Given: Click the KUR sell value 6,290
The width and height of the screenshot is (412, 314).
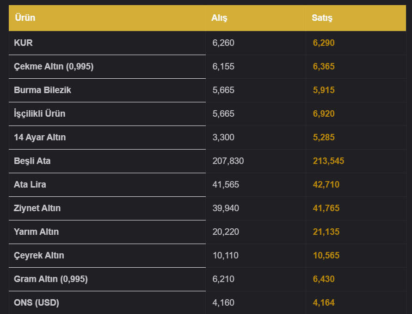Looking at the screenshot, I should tap(324, 43).
